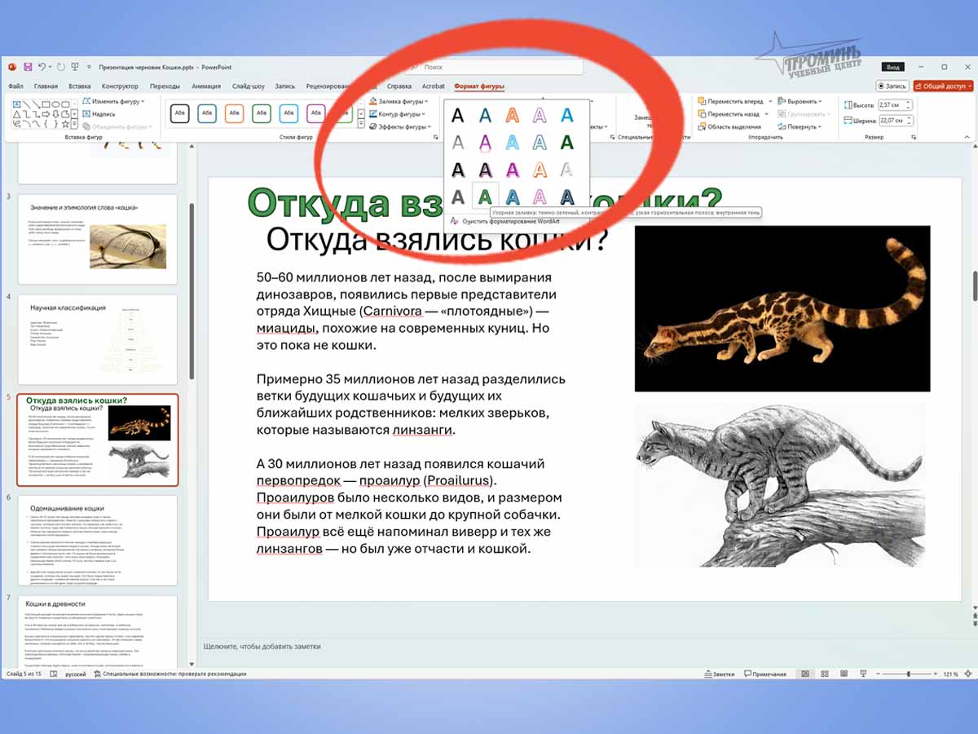Switch to the Главная tab
Viewport: 978px width, 734px height.
tap(46, 86)
